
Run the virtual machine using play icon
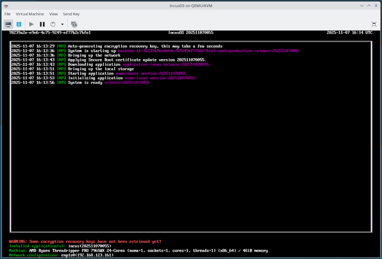[31, 24]
